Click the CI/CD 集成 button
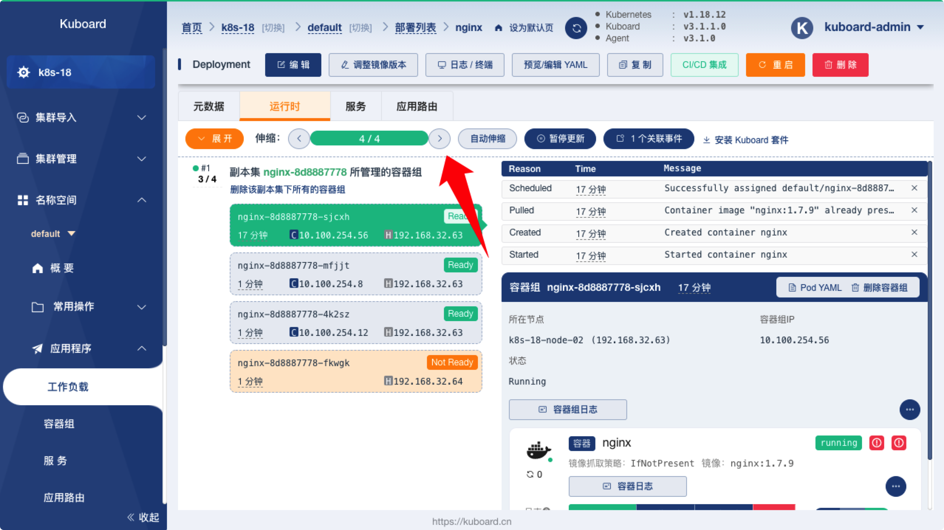 point(705,65)
